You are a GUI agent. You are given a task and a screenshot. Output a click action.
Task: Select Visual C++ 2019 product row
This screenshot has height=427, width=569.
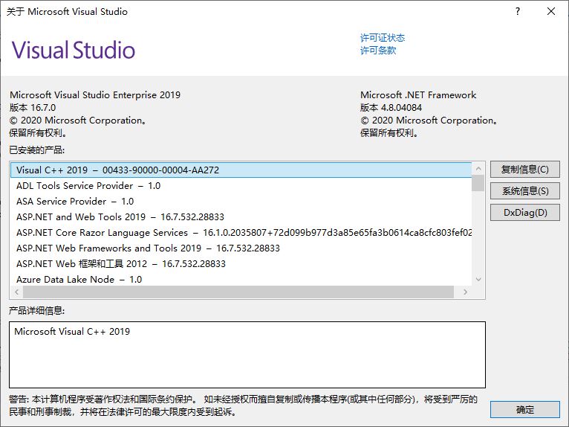point(241,170)
